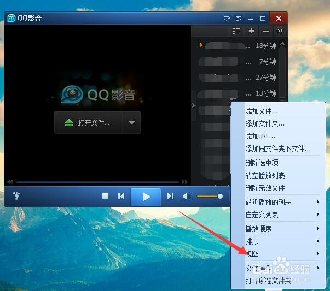Image resolution: width=330 pixels, height=291 pixels.
Task: Go to previous track
Action: pyautogui.click(x=121, y=197)
